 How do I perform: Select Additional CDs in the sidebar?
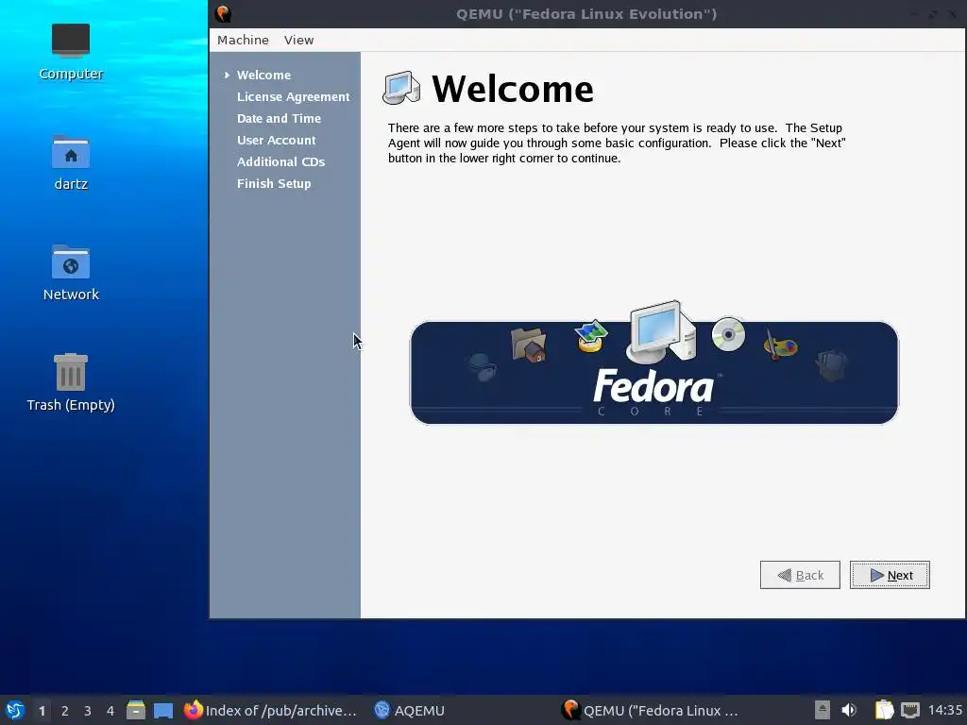[280, 161]
